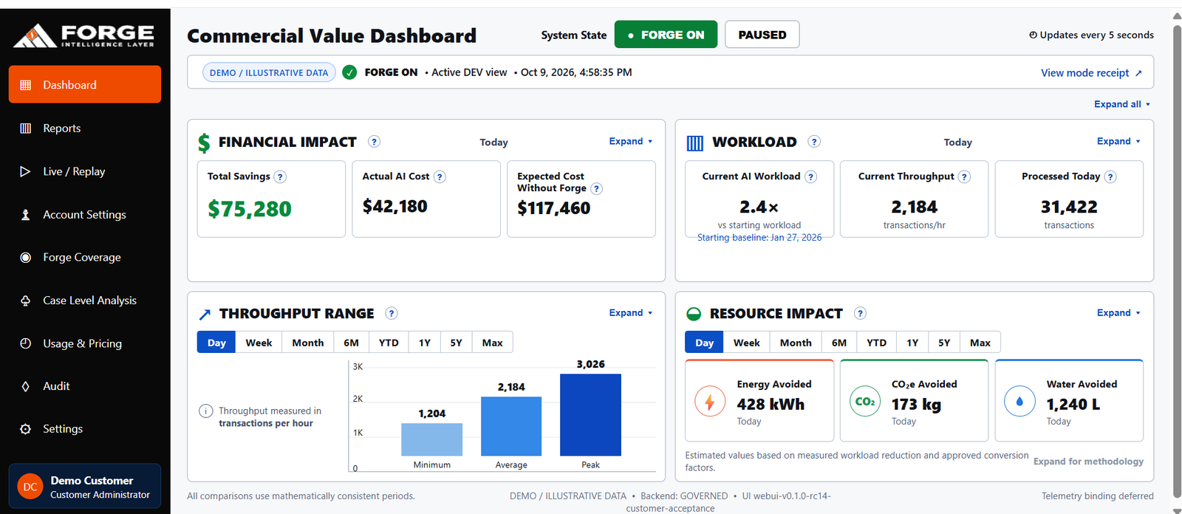Click the green checkmark status icon
1182x514 pixels.
tap(349, 72)
